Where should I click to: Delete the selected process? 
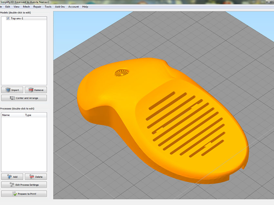(x=36, y=177)
